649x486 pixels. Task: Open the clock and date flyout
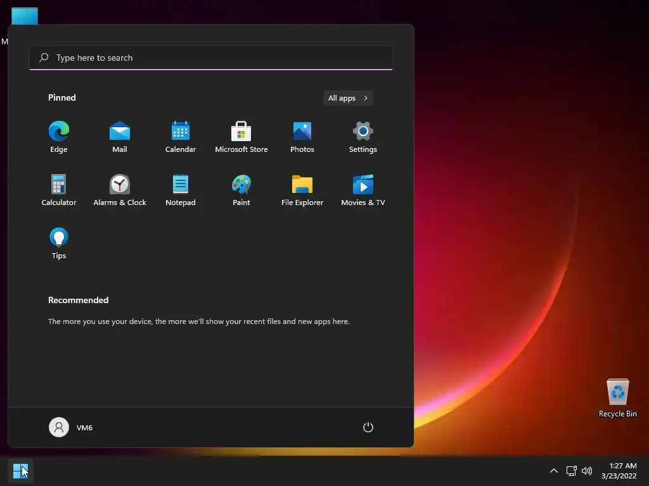pyautogui.click(x=619, y=471)
